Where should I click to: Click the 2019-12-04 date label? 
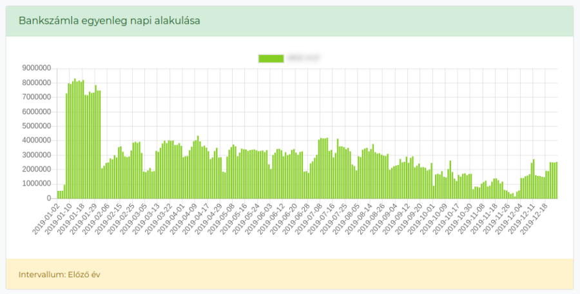(x=508, y=219)
